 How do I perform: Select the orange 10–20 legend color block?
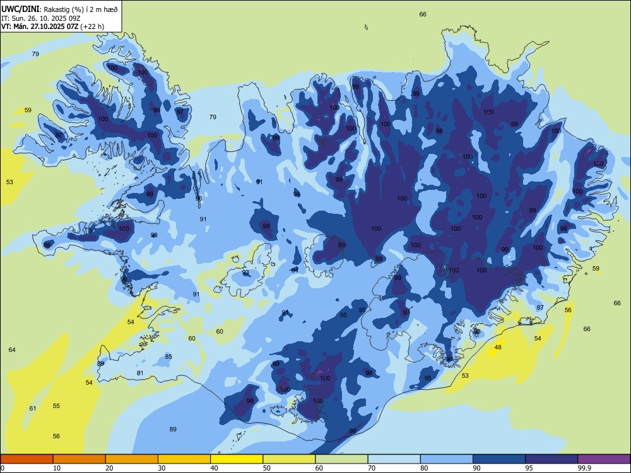pos(80,459)
